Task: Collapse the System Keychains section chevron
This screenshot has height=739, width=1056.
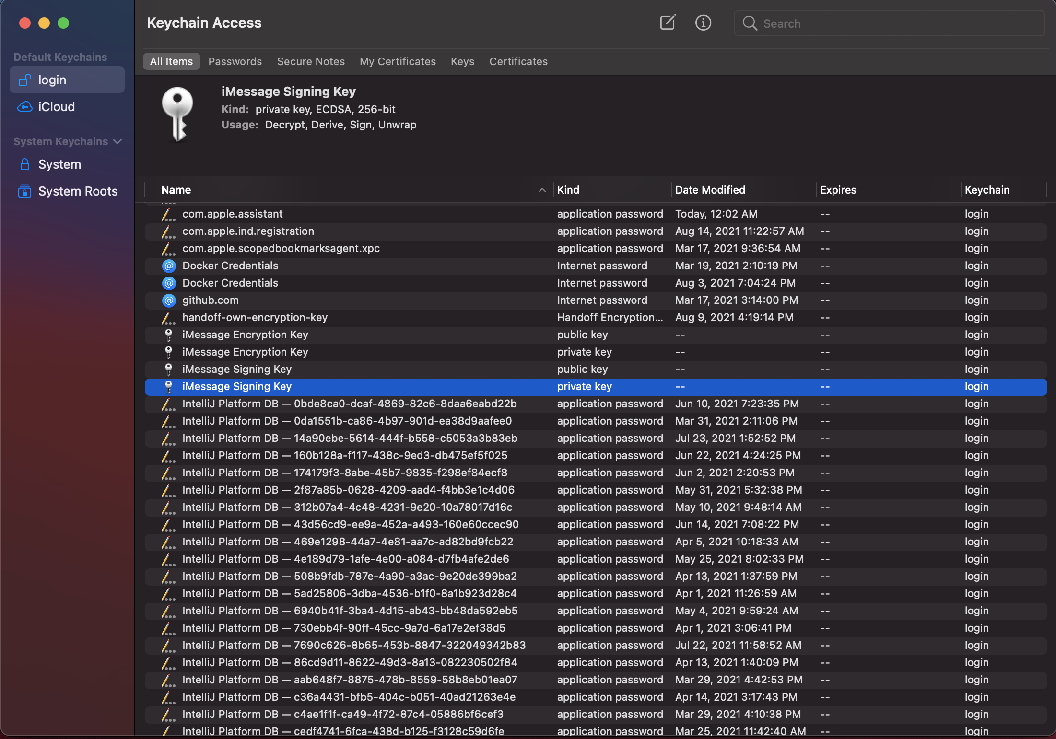Action: [x=117, y=141]
